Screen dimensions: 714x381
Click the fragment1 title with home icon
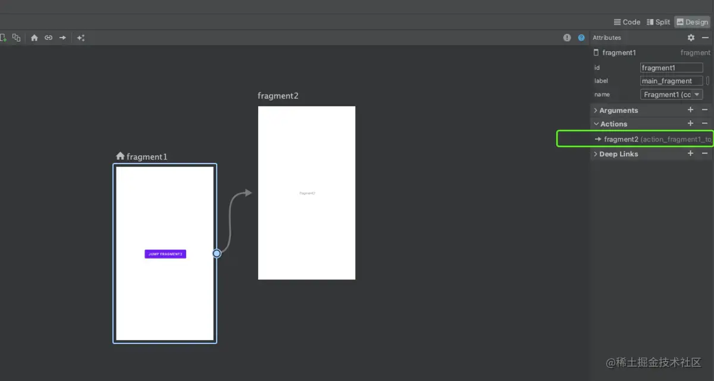(x=142, y=156)
